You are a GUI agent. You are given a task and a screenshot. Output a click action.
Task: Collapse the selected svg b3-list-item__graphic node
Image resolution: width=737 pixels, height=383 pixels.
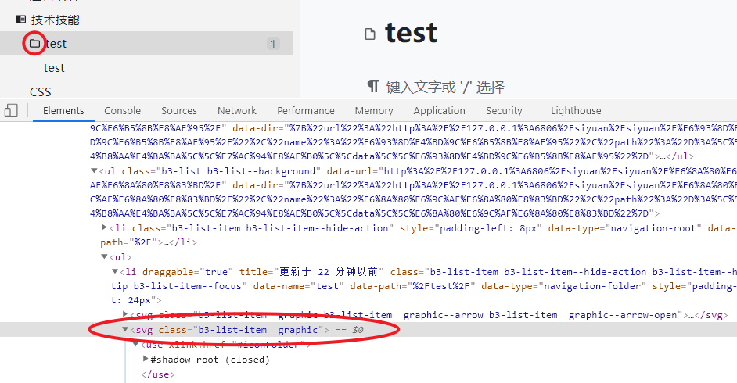[x=126, y=330]
